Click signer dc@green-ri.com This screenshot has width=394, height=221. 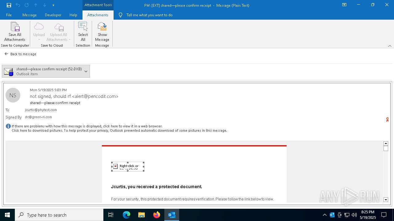click(x=38, y=117)
